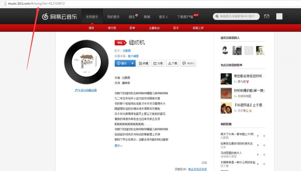The image size is (301, 171).
Task: Open playlist creator 木木寄尘 profile
Action: coord(243,111)
